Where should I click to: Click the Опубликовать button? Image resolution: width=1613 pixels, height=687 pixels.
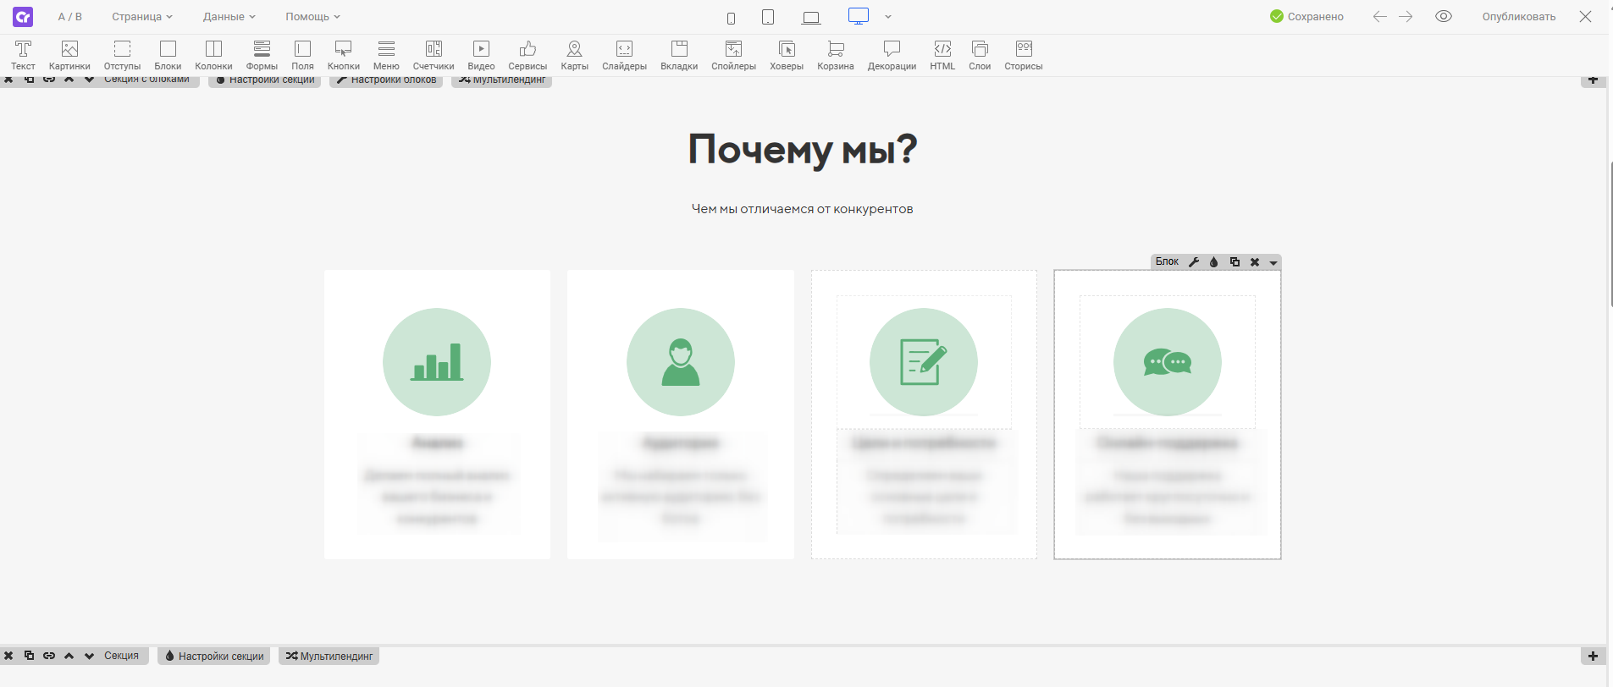tap(1518, 17)
